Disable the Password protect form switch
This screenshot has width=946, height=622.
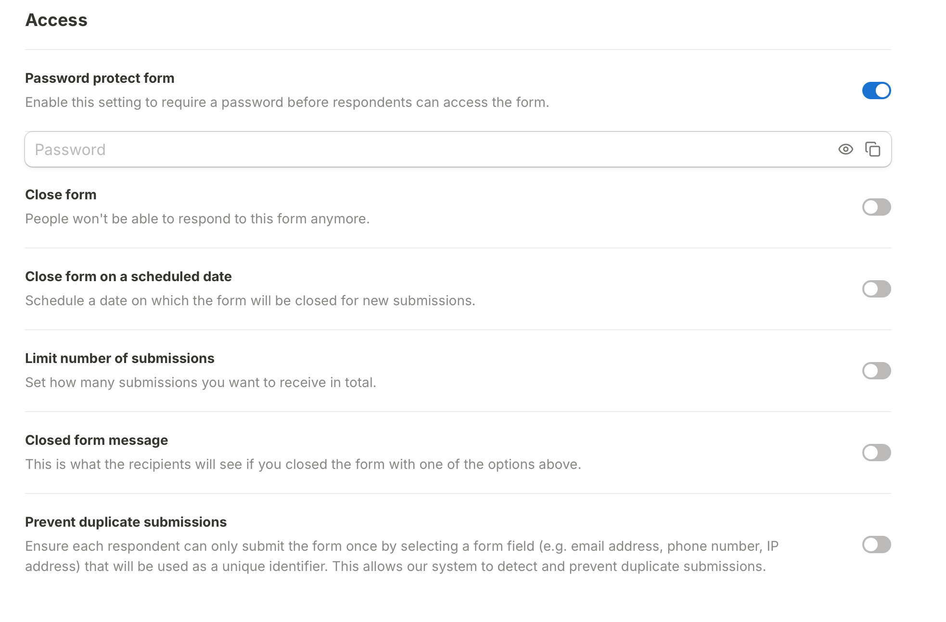(876, 91)
